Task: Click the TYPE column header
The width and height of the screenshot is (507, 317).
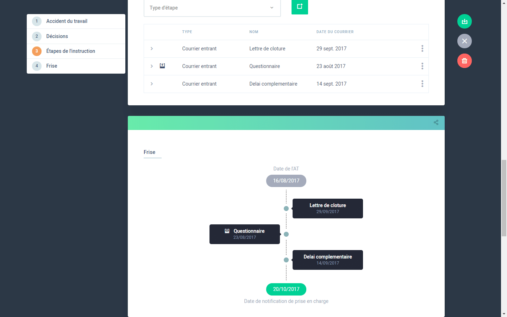Action: coord(187,32)
